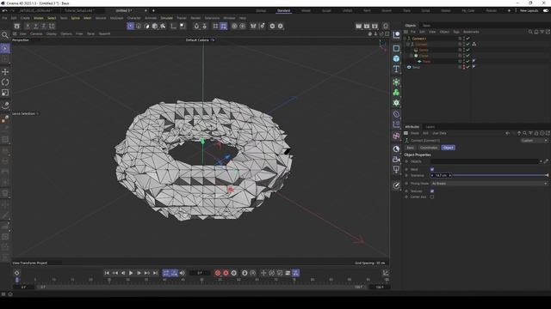Click the Autokeying button in timeline

click(x=226, y=273)
